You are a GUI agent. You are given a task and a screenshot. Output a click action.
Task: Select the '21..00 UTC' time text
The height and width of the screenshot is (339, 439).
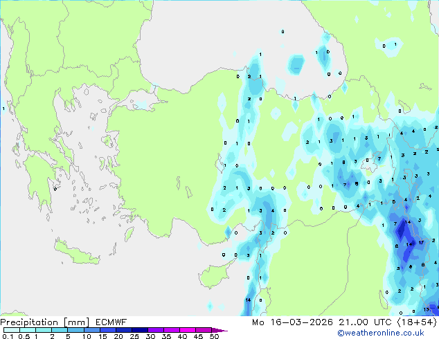pos(365,322)
